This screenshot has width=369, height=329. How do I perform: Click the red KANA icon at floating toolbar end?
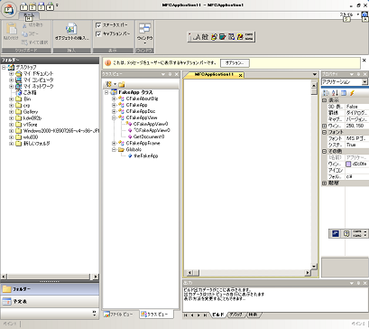pos(249,37)
